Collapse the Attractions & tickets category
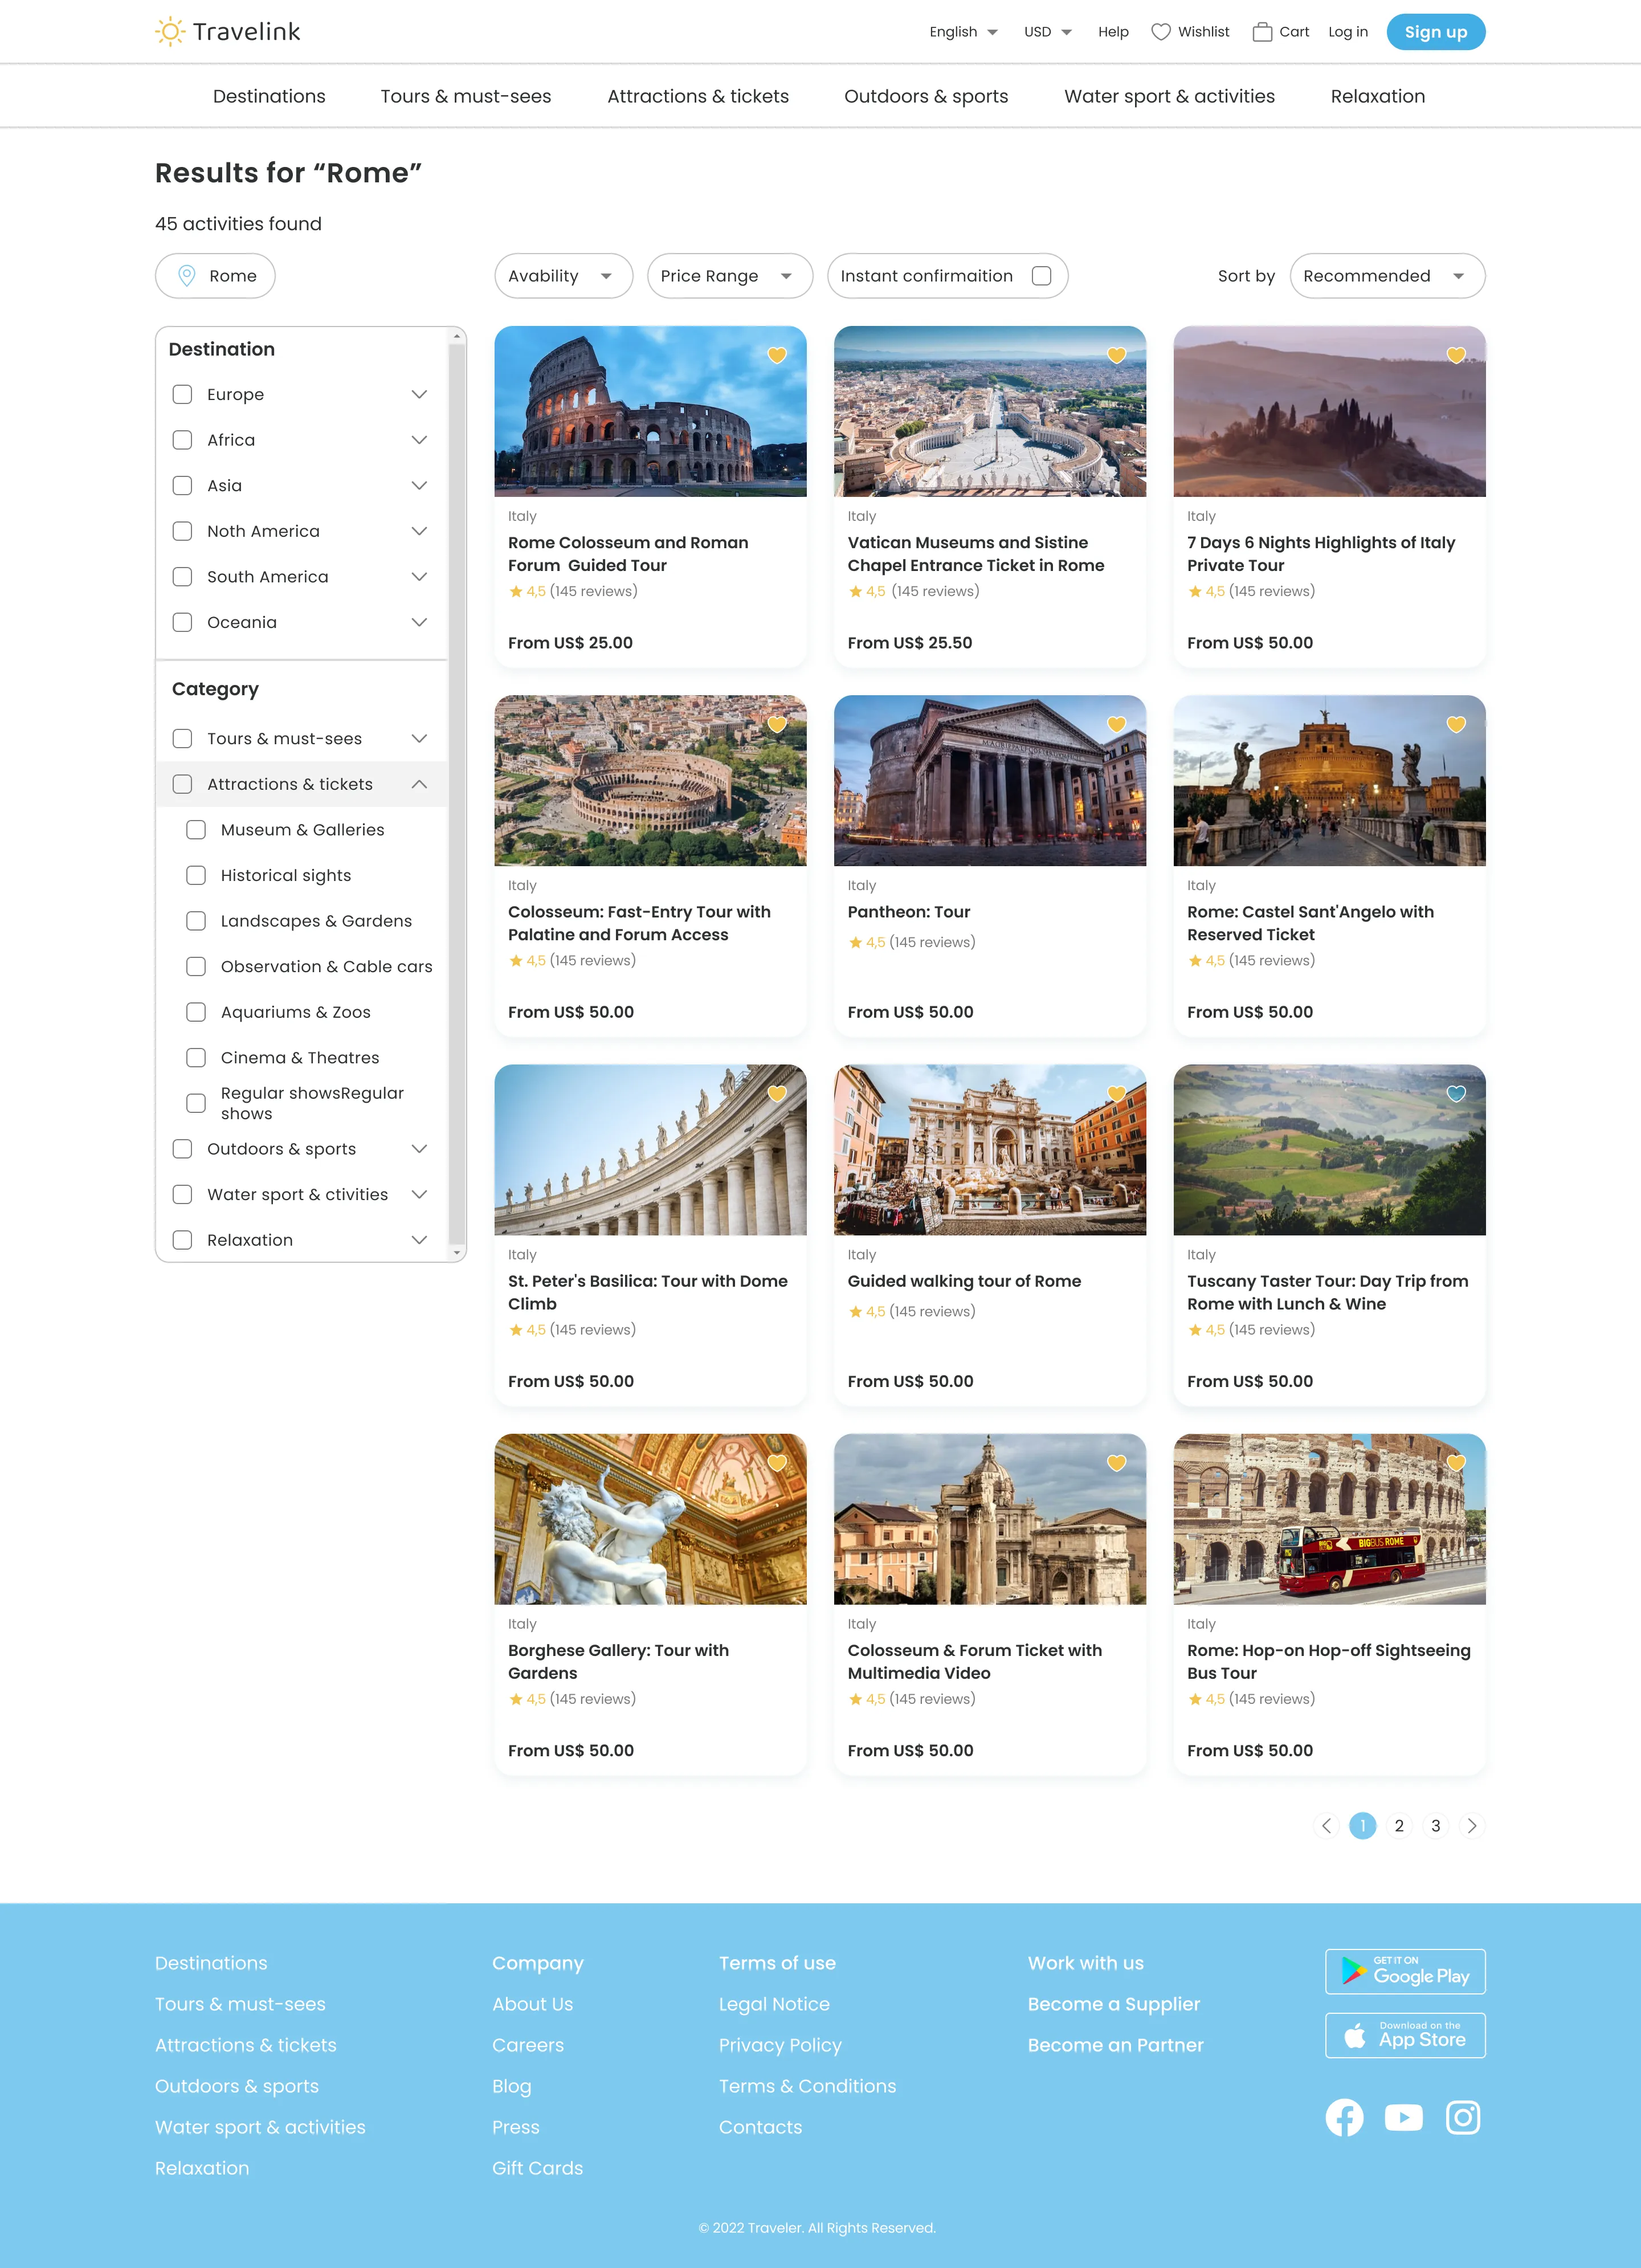The width and height of the screenshot is (1641, 2268). (420, 784)
